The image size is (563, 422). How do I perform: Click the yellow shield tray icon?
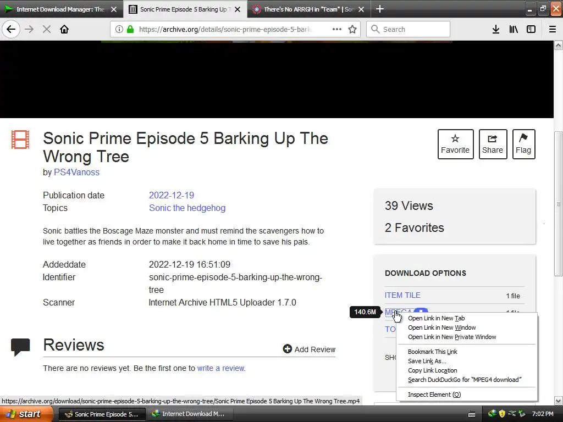click(x=502, y=414)
